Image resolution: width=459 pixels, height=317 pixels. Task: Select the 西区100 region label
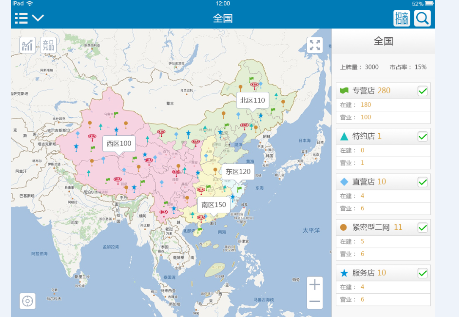119,143
